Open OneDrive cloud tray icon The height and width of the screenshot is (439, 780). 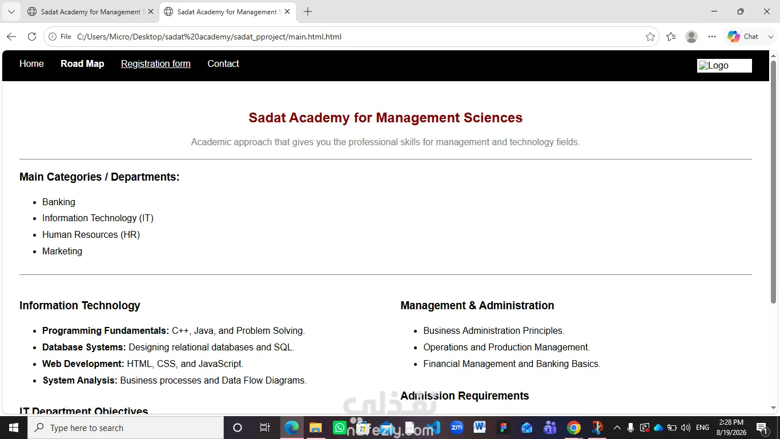click(x=658, y=428)
